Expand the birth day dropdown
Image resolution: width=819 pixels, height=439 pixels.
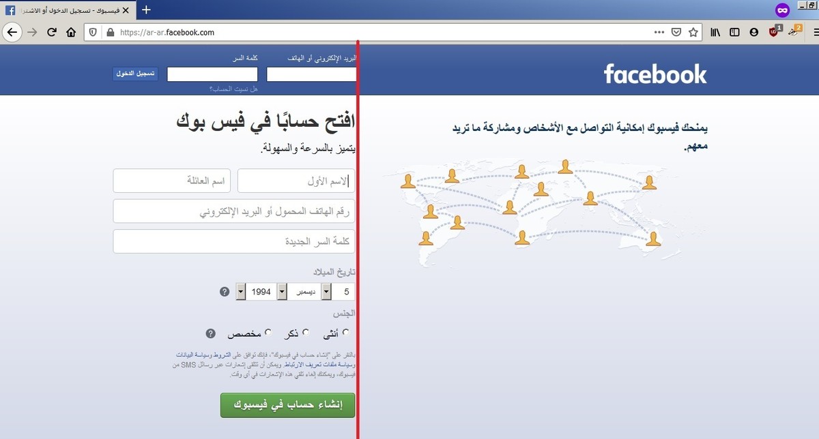pos(338,292)
